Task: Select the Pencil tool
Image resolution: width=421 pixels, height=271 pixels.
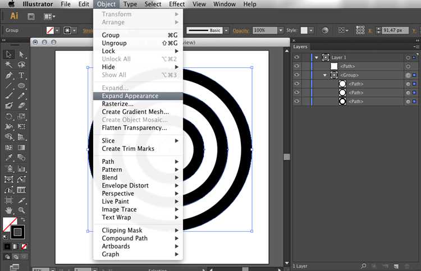Action: pyautogui.click(x=21, y=95)
